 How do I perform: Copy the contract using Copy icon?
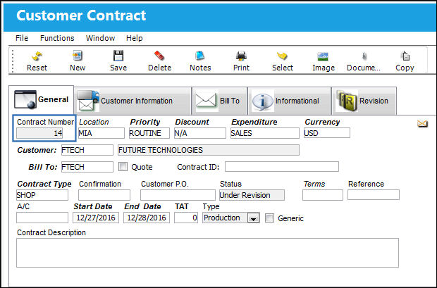(x=405, y=56)
